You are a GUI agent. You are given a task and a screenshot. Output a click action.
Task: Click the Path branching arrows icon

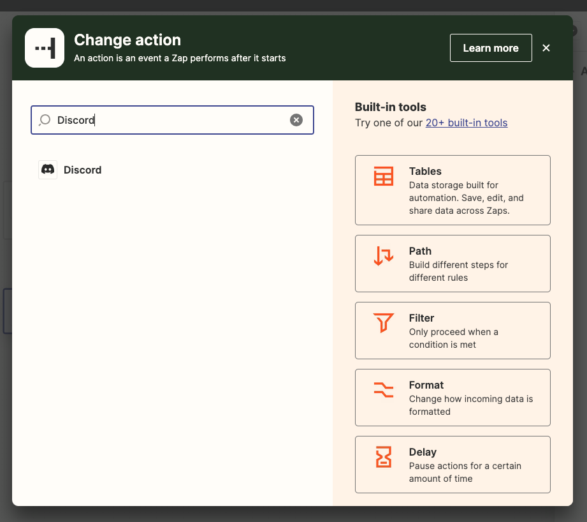click(x=383, y=256)
